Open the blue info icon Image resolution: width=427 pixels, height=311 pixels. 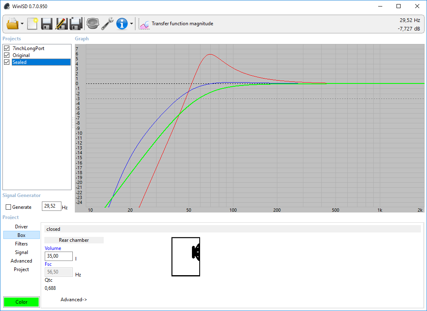click(x=122, y=24)
